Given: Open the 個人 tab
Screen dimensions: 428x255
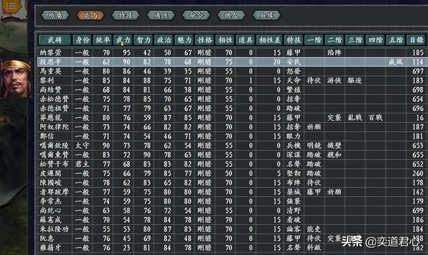Looking at the screenshot, I should (x=231, y=15).
